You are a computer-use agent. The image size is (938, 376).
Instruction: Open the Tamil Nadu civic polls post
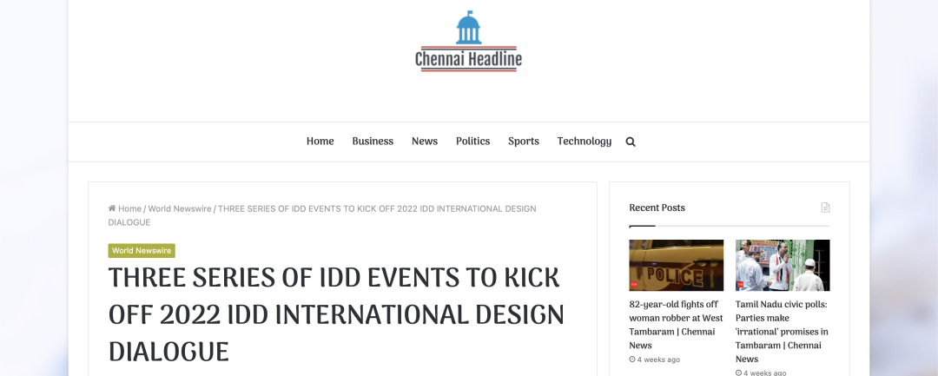coord(782,331)
